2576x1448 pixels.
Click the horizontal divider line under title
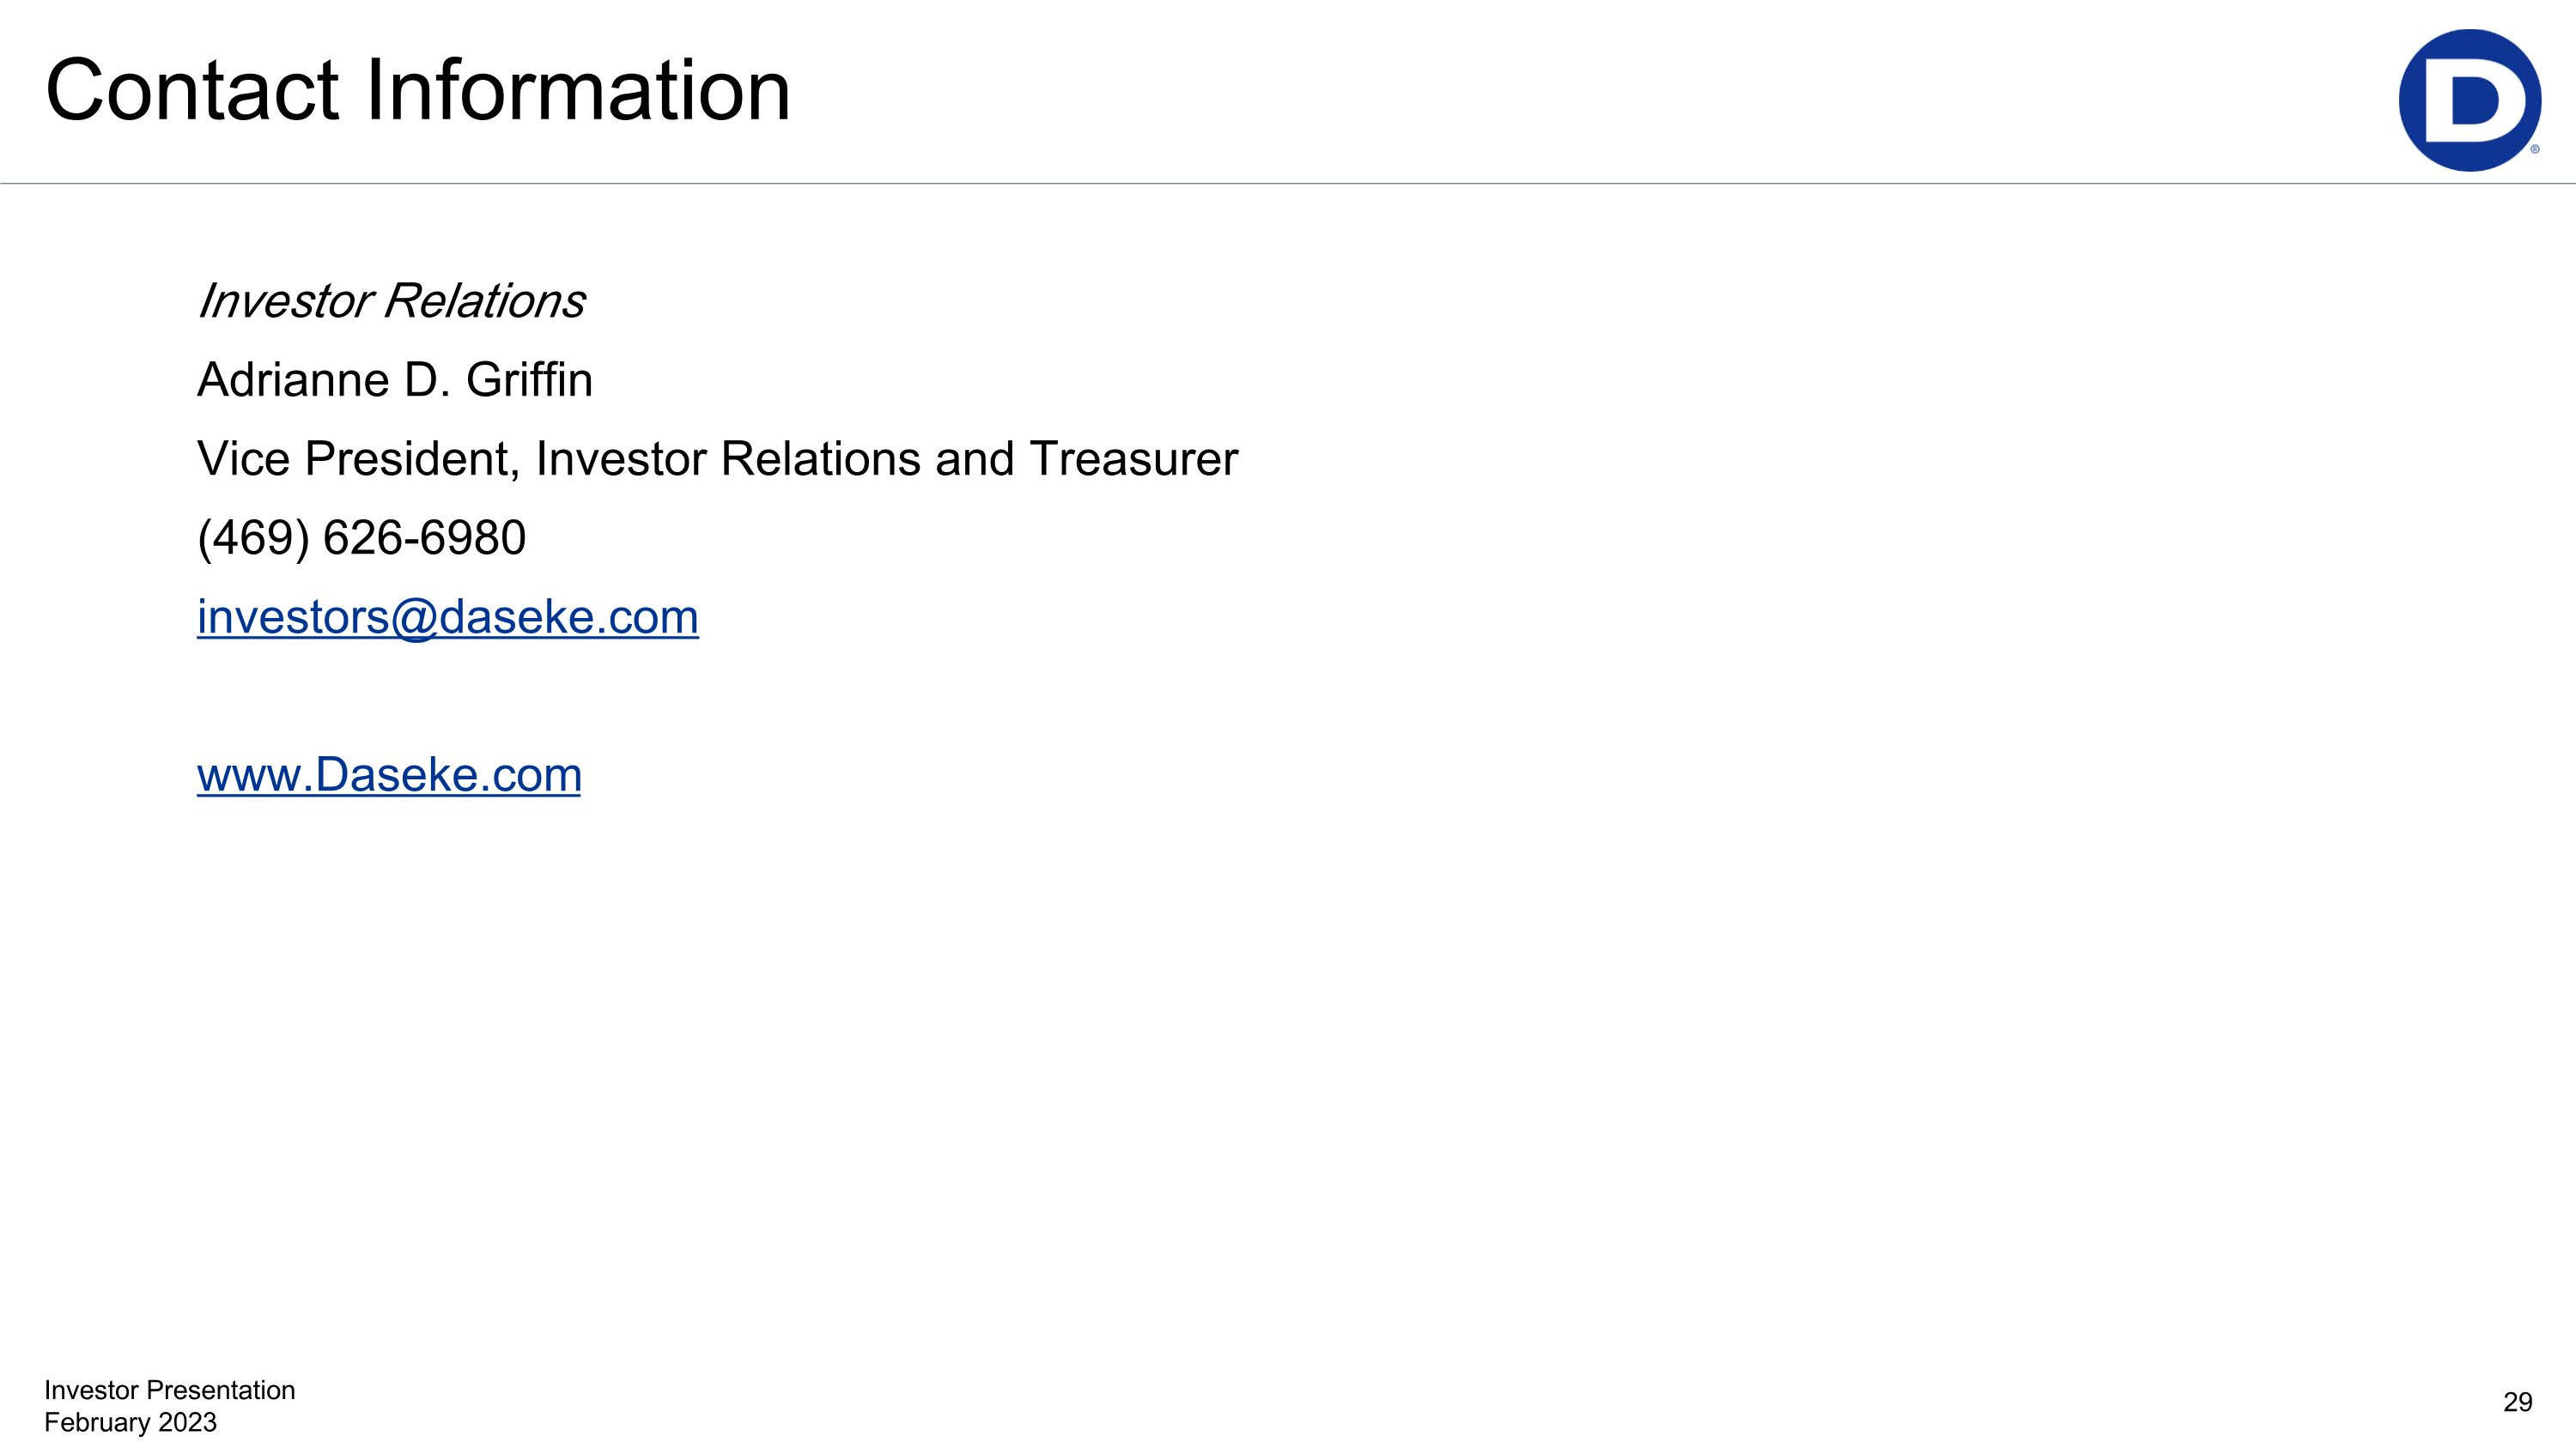pyautogui.click(x=1288, y=184)
